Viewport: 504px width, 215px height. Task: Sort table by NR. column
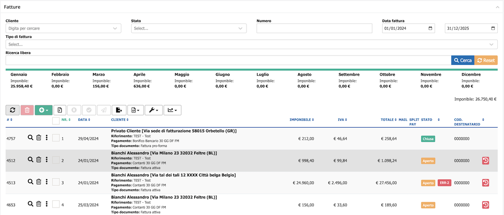tap(66, 120)
